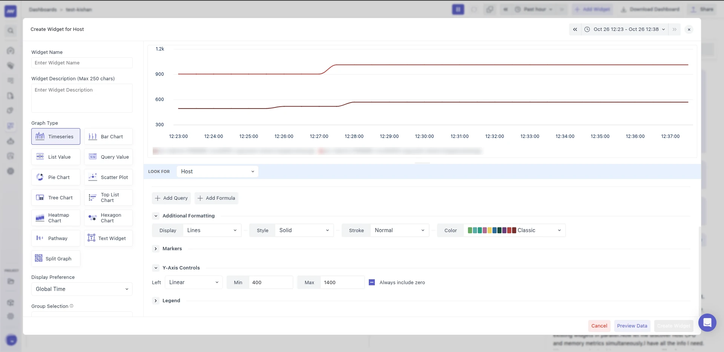Select the Text Widget graph type
724x352 pixels.
pyautogui.click(x=108, y=238)
